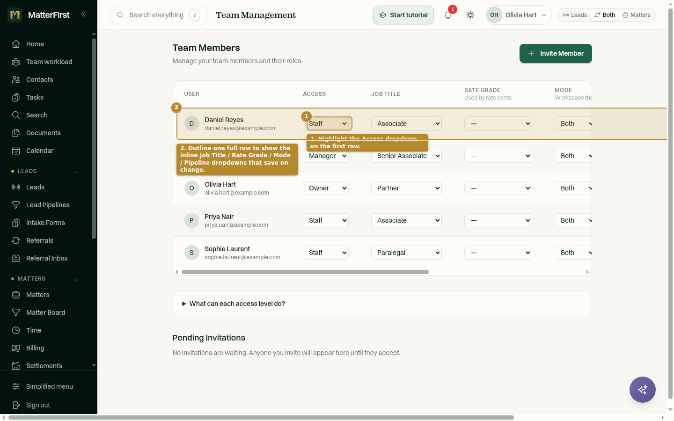674x421 pixels.
Task: Click the Calendar icon in sidebar
Action: point(16,151)
